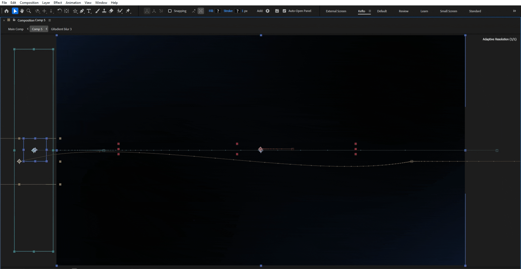The height and width of the screenshot is (269, 521).
Task: Select the Pan Behind anchor point tool
Action: point(67,11)
